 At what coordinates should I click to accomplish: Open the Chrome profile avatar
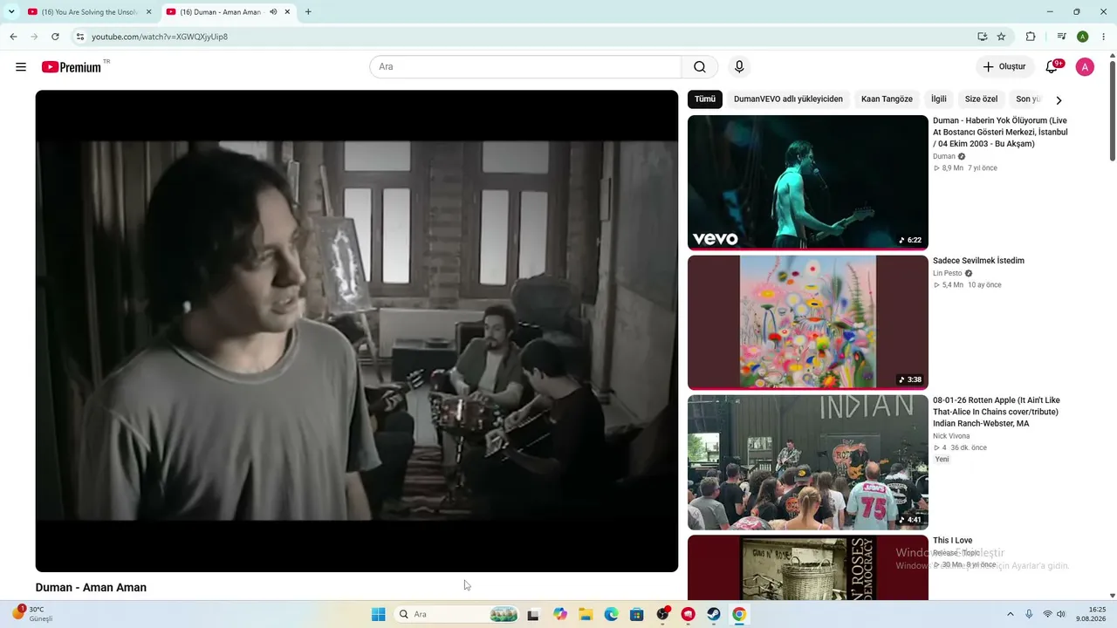click(1082, 37)
